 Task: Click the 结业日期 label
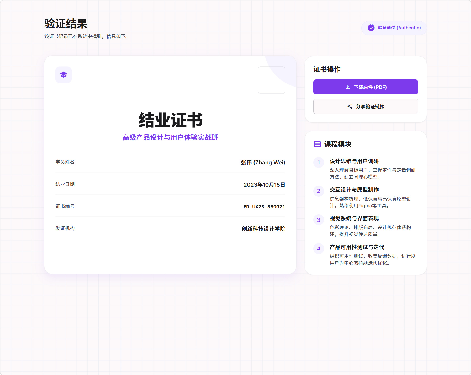click(65, 184)
